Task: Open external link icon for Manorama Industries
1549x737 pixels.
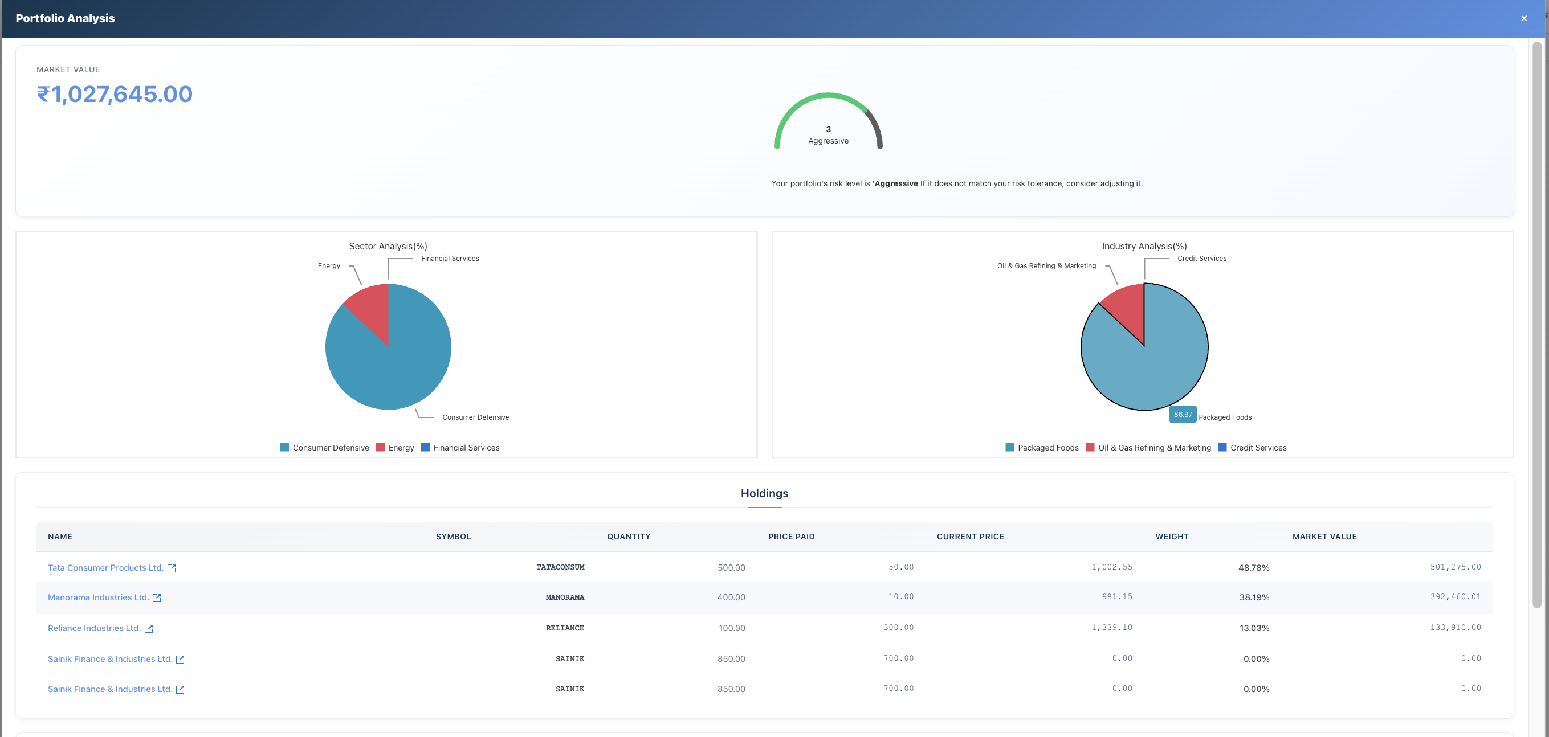Action: 157,597
